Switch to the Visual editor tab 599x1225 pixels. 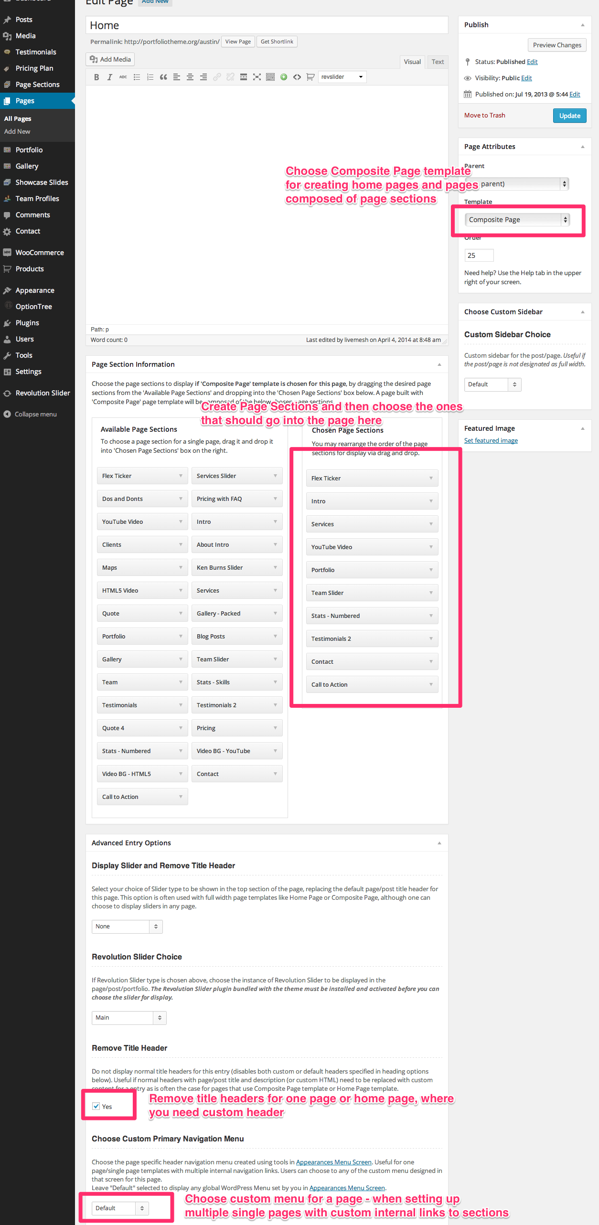pyautogui.click(x=412, y=62)
